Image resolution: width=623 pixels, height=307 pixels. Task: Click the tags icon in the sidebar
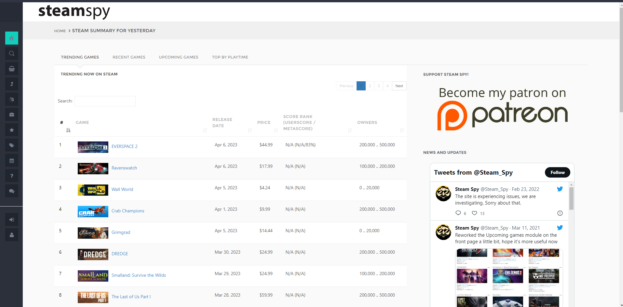point(12,145)
